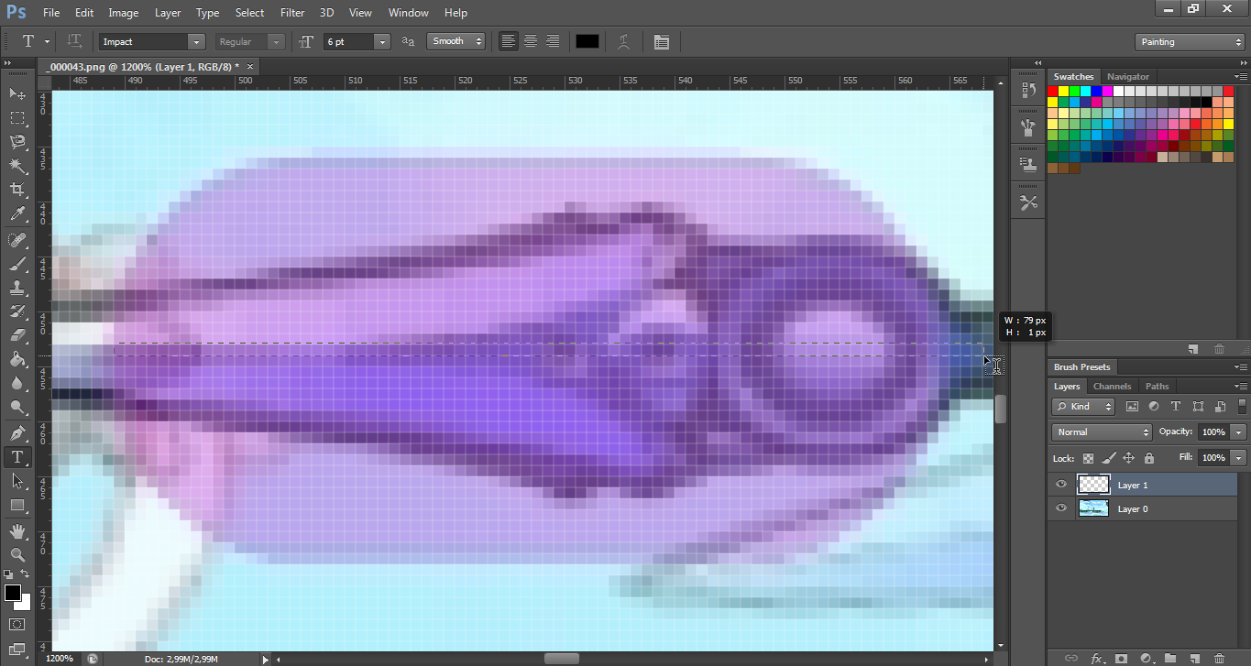Switch to the Paths tab
1251x666 pixels.
[x=1158, y=387]
